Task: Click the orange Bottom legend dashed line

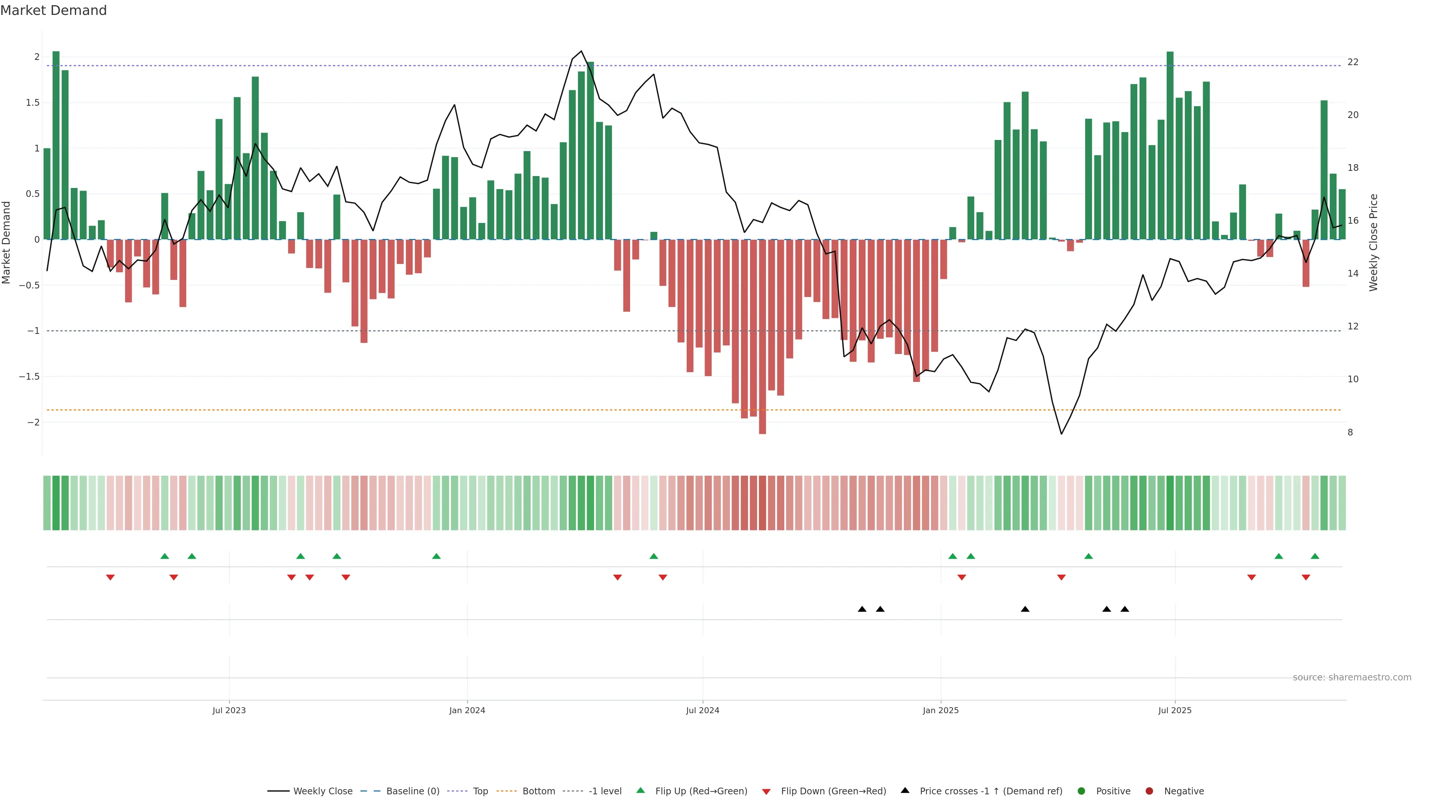Action: click(x=506, y=791)
